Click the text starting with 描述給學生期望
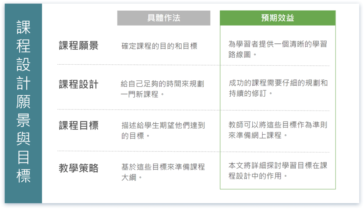This screenshot has height=209, width=364. coord(163,130)
